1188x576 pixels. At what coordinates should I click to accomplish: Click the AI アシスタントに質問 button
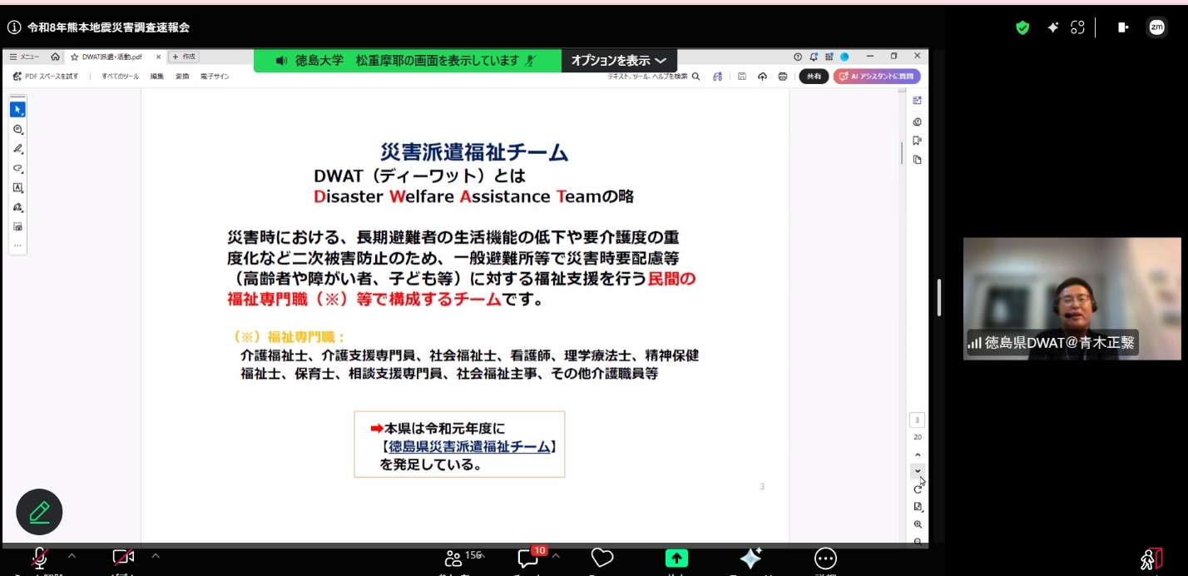877,77
